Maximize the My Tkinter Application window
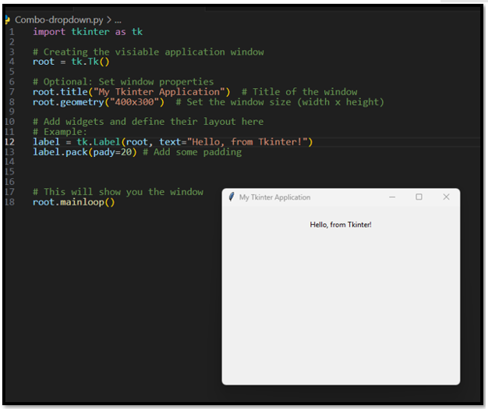 pyautogui.click(x=419, y=197)
